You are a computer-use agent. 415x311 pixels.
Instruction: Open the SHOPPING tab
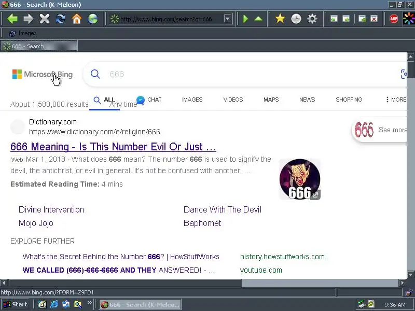coord(349,100)
